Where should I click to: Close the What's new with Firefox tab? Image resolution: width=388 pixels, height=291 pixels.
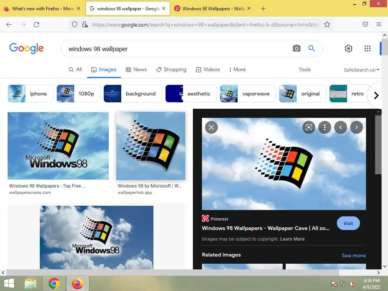tap(78, 8)
